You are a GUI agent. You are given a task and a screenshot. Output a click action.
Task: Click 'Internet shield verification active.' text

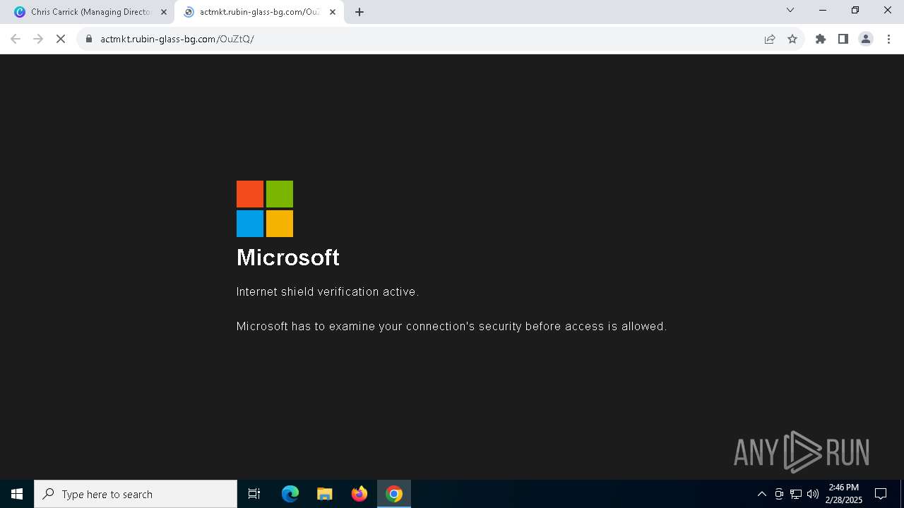pos(328,291)
